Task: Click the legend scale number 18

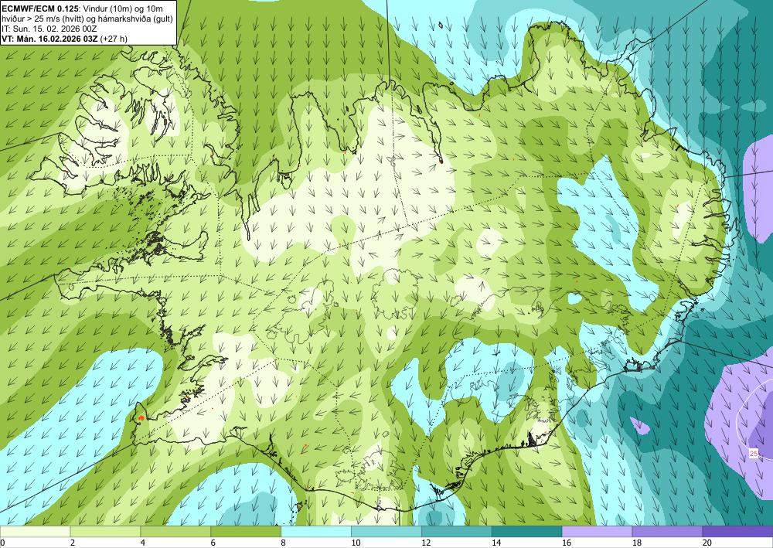Action: (636, 543)
